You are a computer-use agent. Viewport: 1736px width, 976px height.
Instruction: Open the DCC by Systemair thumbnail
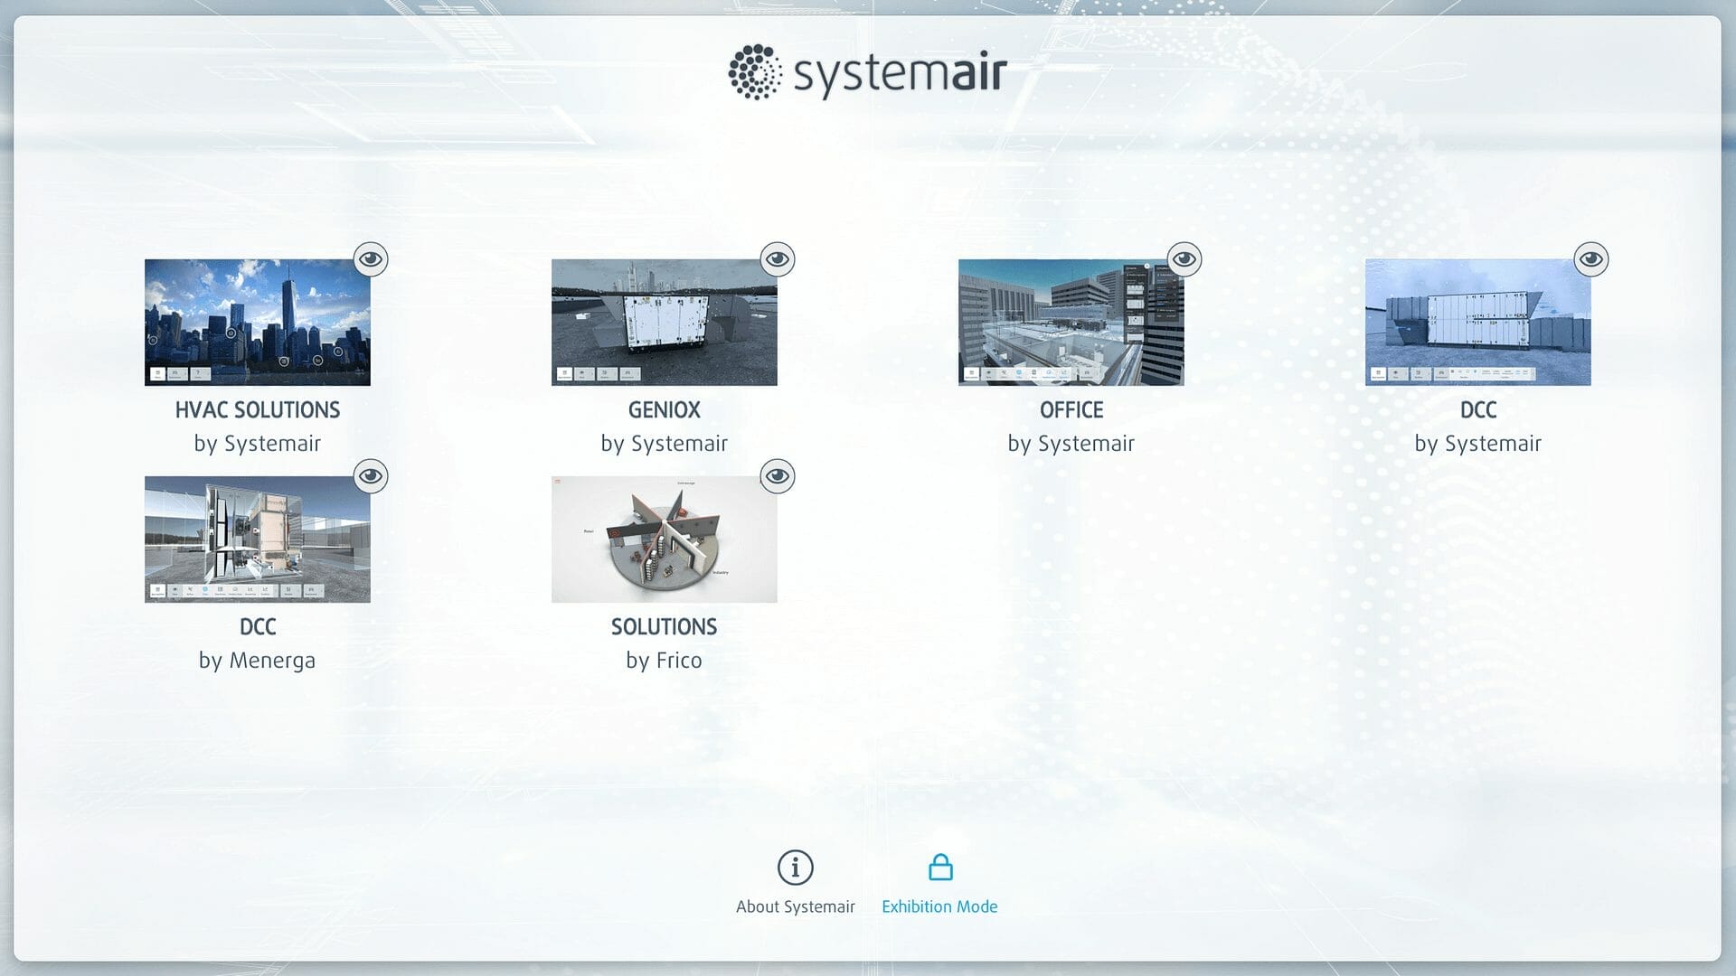(1477, 322)
